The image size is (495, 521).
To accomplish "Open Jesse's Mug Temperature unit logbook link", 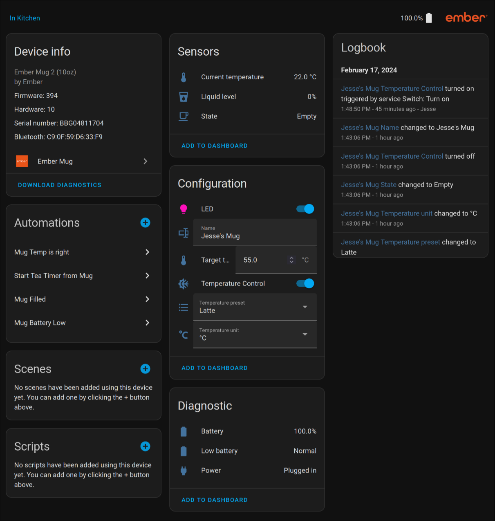I will (387, 213).
